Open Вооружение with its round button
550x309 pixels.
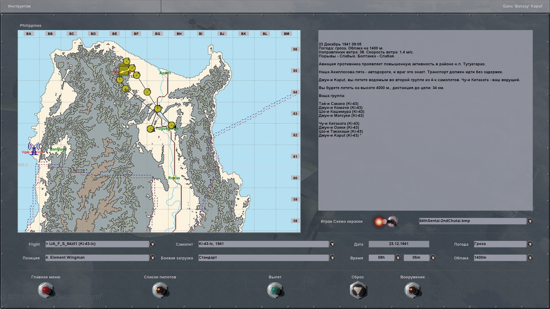412,290
